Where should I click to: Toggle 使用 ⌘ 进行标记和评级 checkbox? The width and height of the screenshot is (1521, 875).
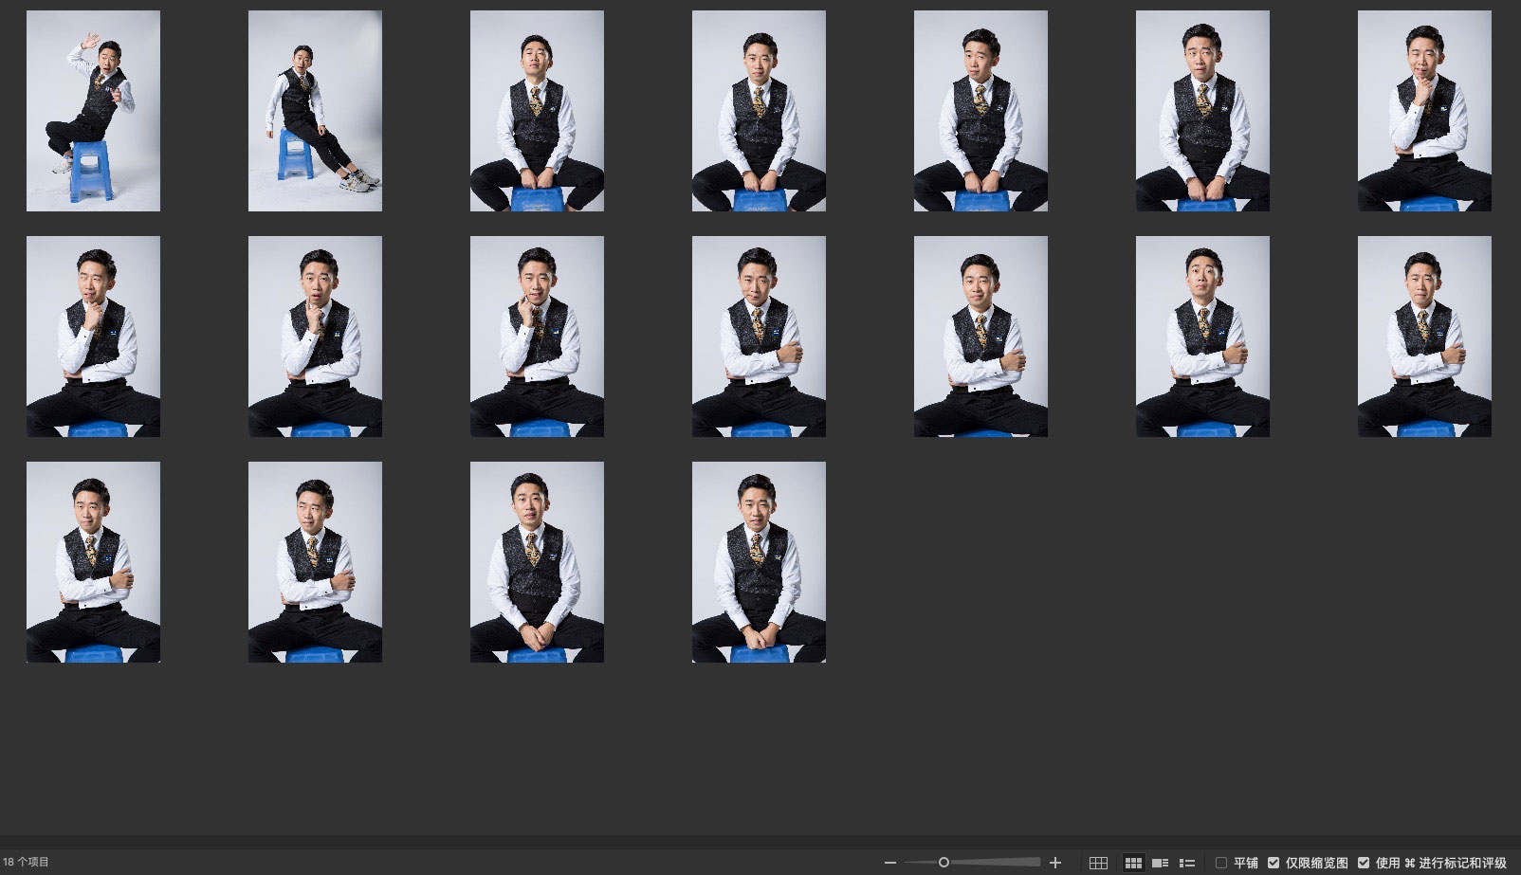pos(1364,863)
